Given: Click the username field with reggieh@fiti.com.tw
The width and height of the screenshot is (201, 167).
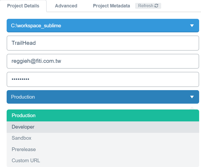Looking at the screenshot, I should [103, 61].
